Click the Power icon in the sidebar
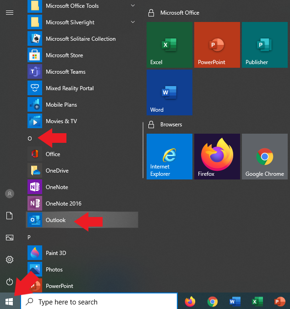The height and width of the screenshot is (309, 290). click(x=10, y=282)
